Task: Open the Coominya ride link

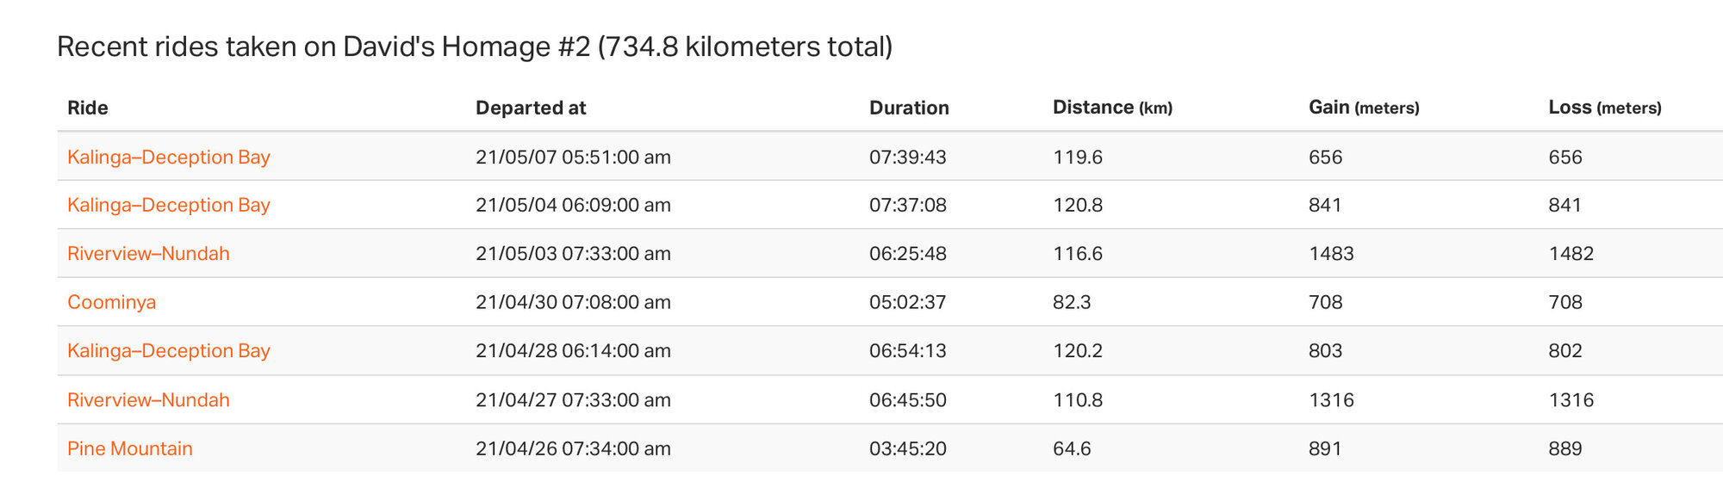Action: click(x=112, y=303)
